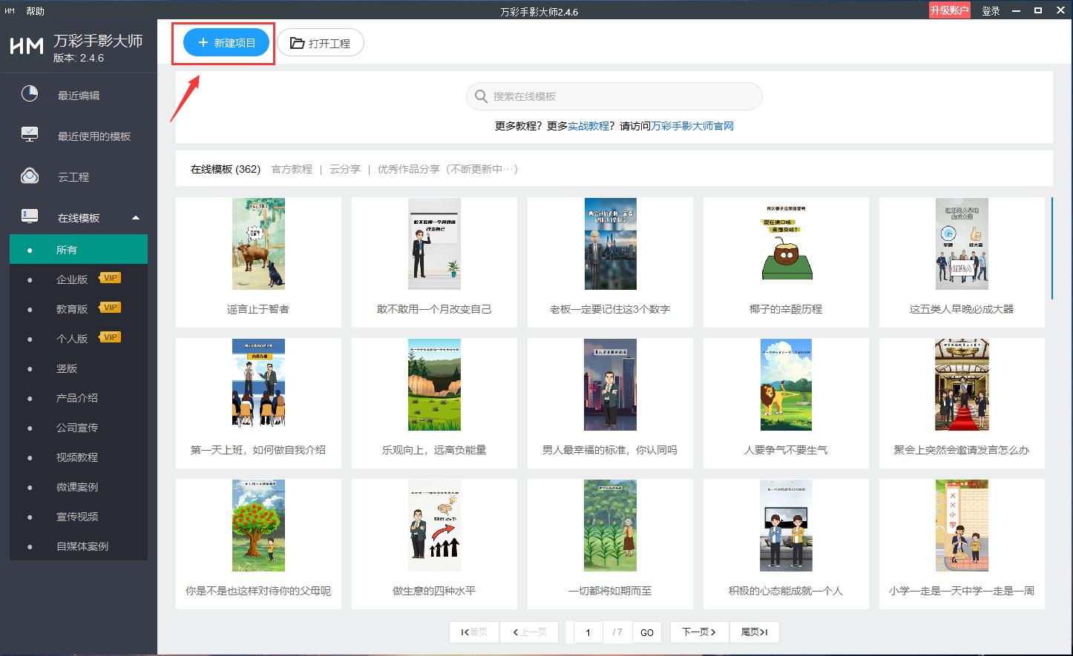The height and width of the screenshot is (656, 1073).
Task: Open a project with 打开工程
Action: [x=321, y=43]
